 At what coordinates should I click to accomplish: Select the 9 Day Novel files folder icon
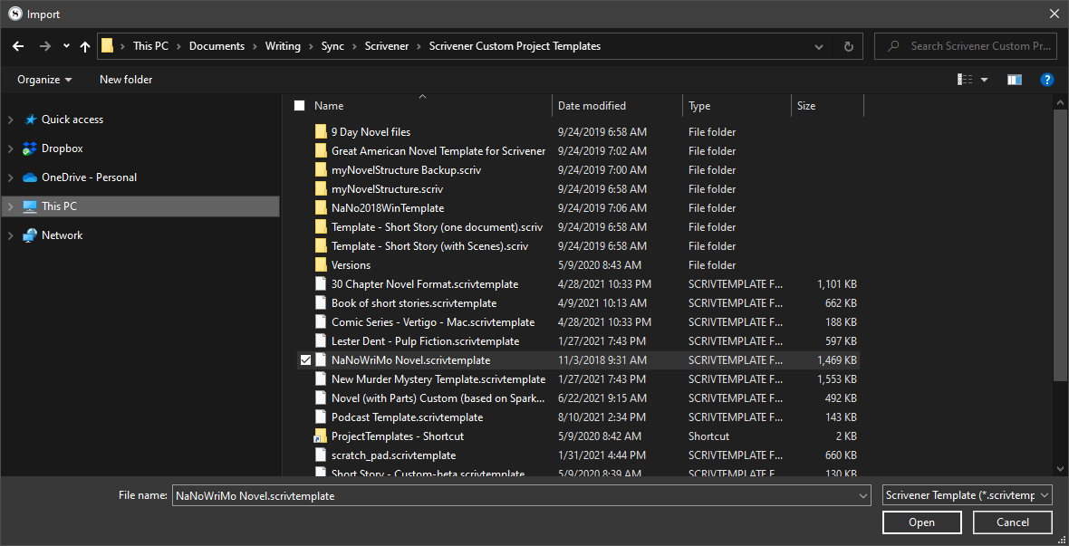[x=321, y=131]
